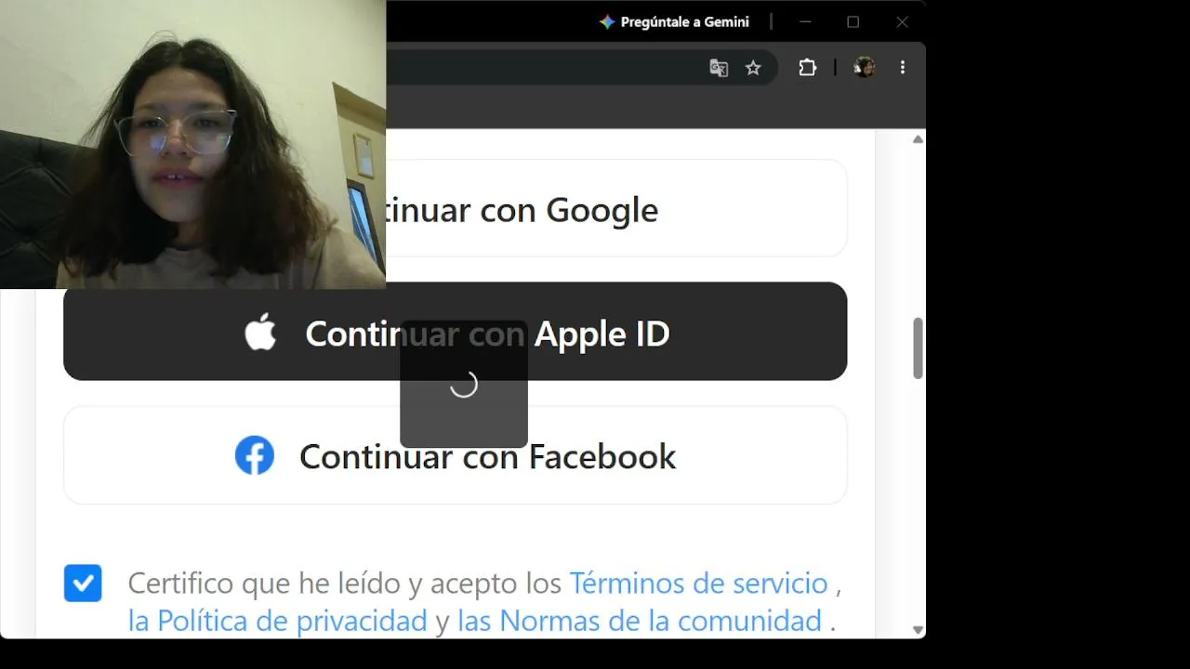
Task: Minimize the Chrome window
Action: [x=805, y=22]
